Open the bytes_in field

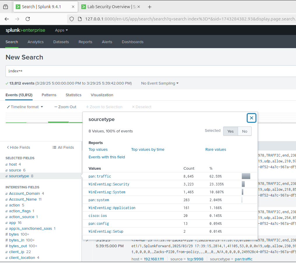click(x=16, y=240)
